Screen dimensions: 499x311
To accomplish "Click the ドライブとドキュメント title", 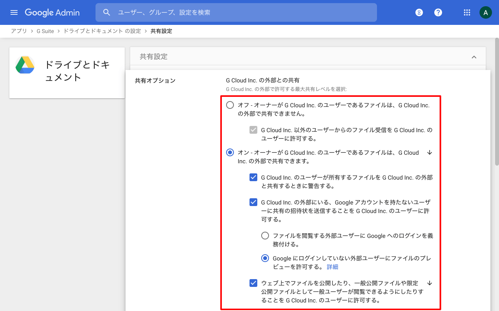I will pos(77,71).
